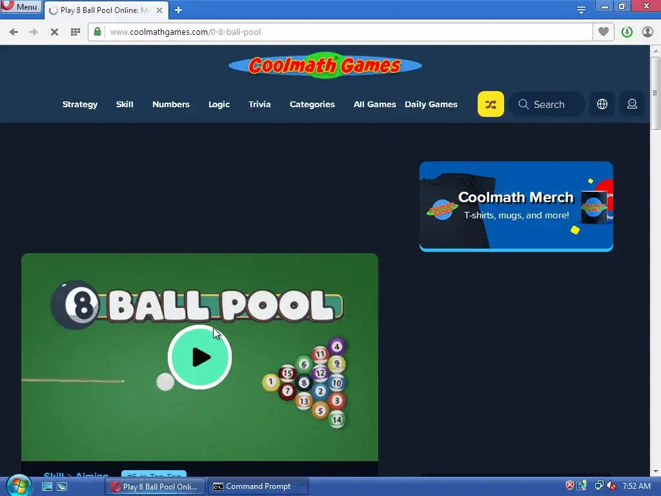
Task: Open the Logic games category
Action: 219,104
